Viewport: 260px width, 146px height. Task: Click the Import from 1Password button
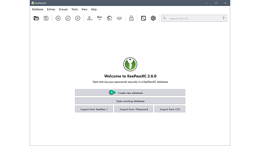pos(133,109)
